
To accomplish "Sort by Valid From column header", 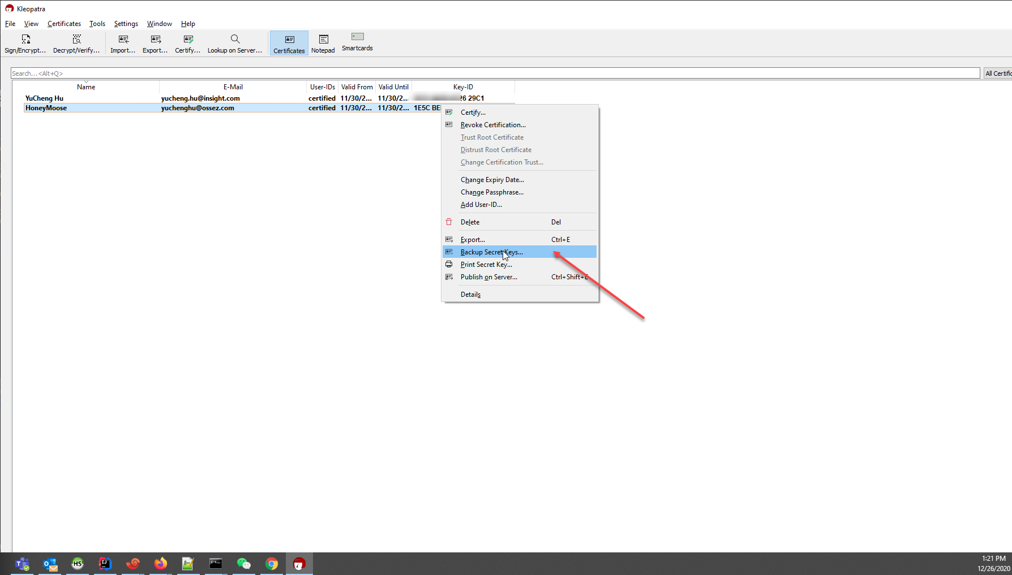I will (x=357, y=87).
